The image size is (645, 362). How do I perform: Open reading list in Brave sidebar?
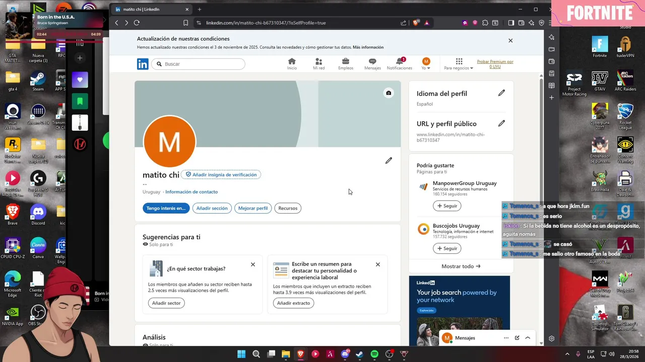click(552, 85)
